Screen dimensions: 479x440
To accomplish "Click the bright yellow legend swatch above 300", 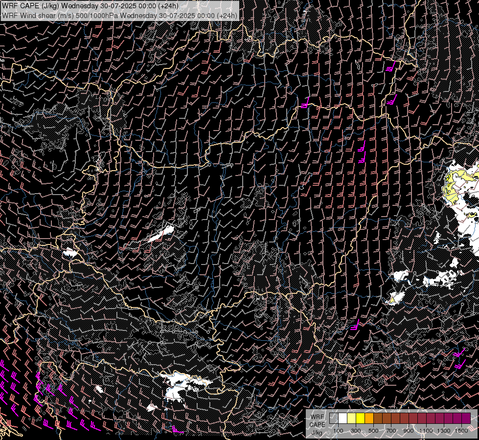I will pyautogui.click(x=360, y=418).
